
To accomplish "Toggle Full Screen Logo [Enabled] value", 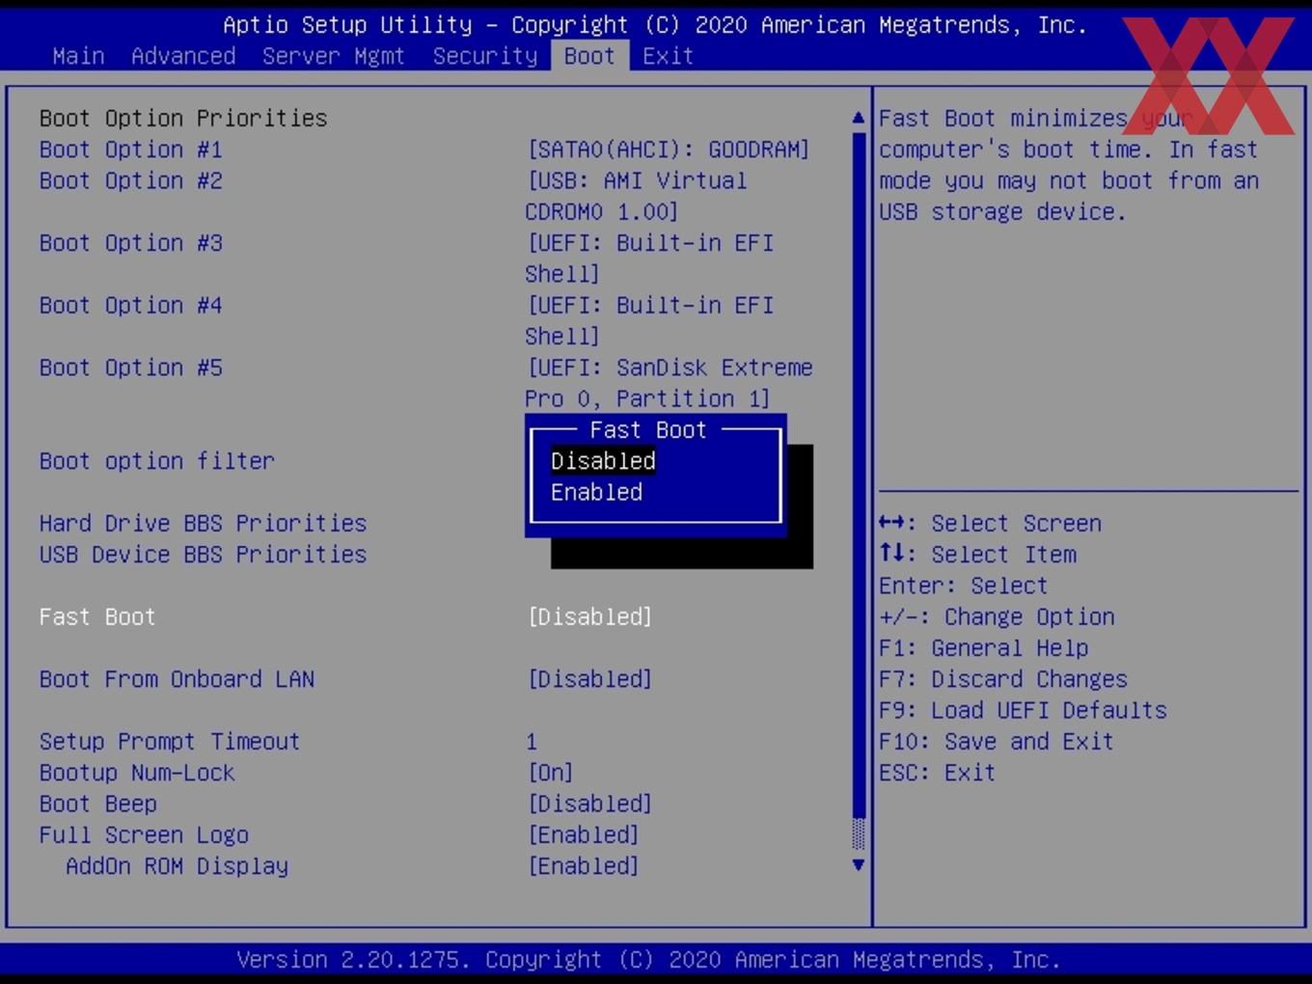I will [x=584, y=835].
